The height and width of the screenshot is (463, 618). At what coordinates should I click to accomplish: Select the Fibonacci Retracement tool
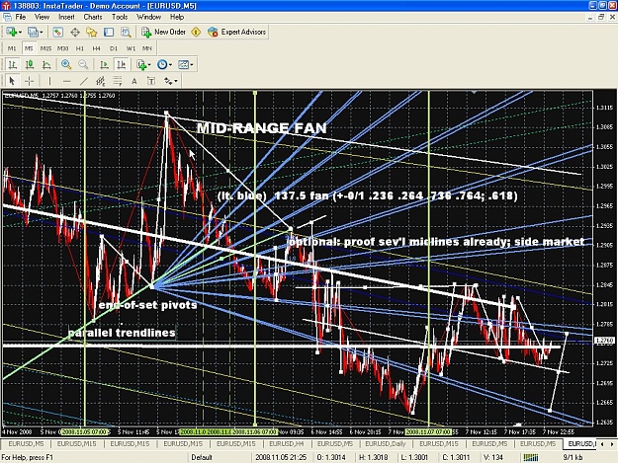(x=118, y=81)
